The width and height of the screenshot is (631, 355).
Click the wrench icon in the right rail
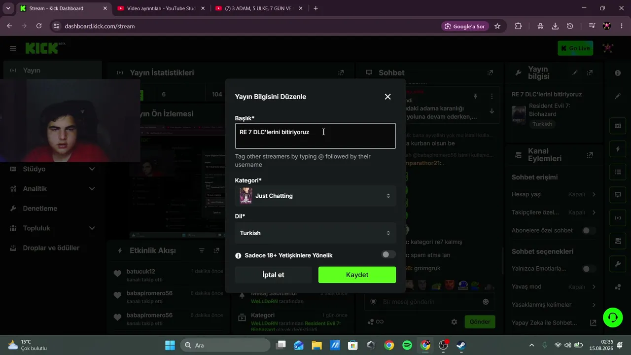pos(618,264)
